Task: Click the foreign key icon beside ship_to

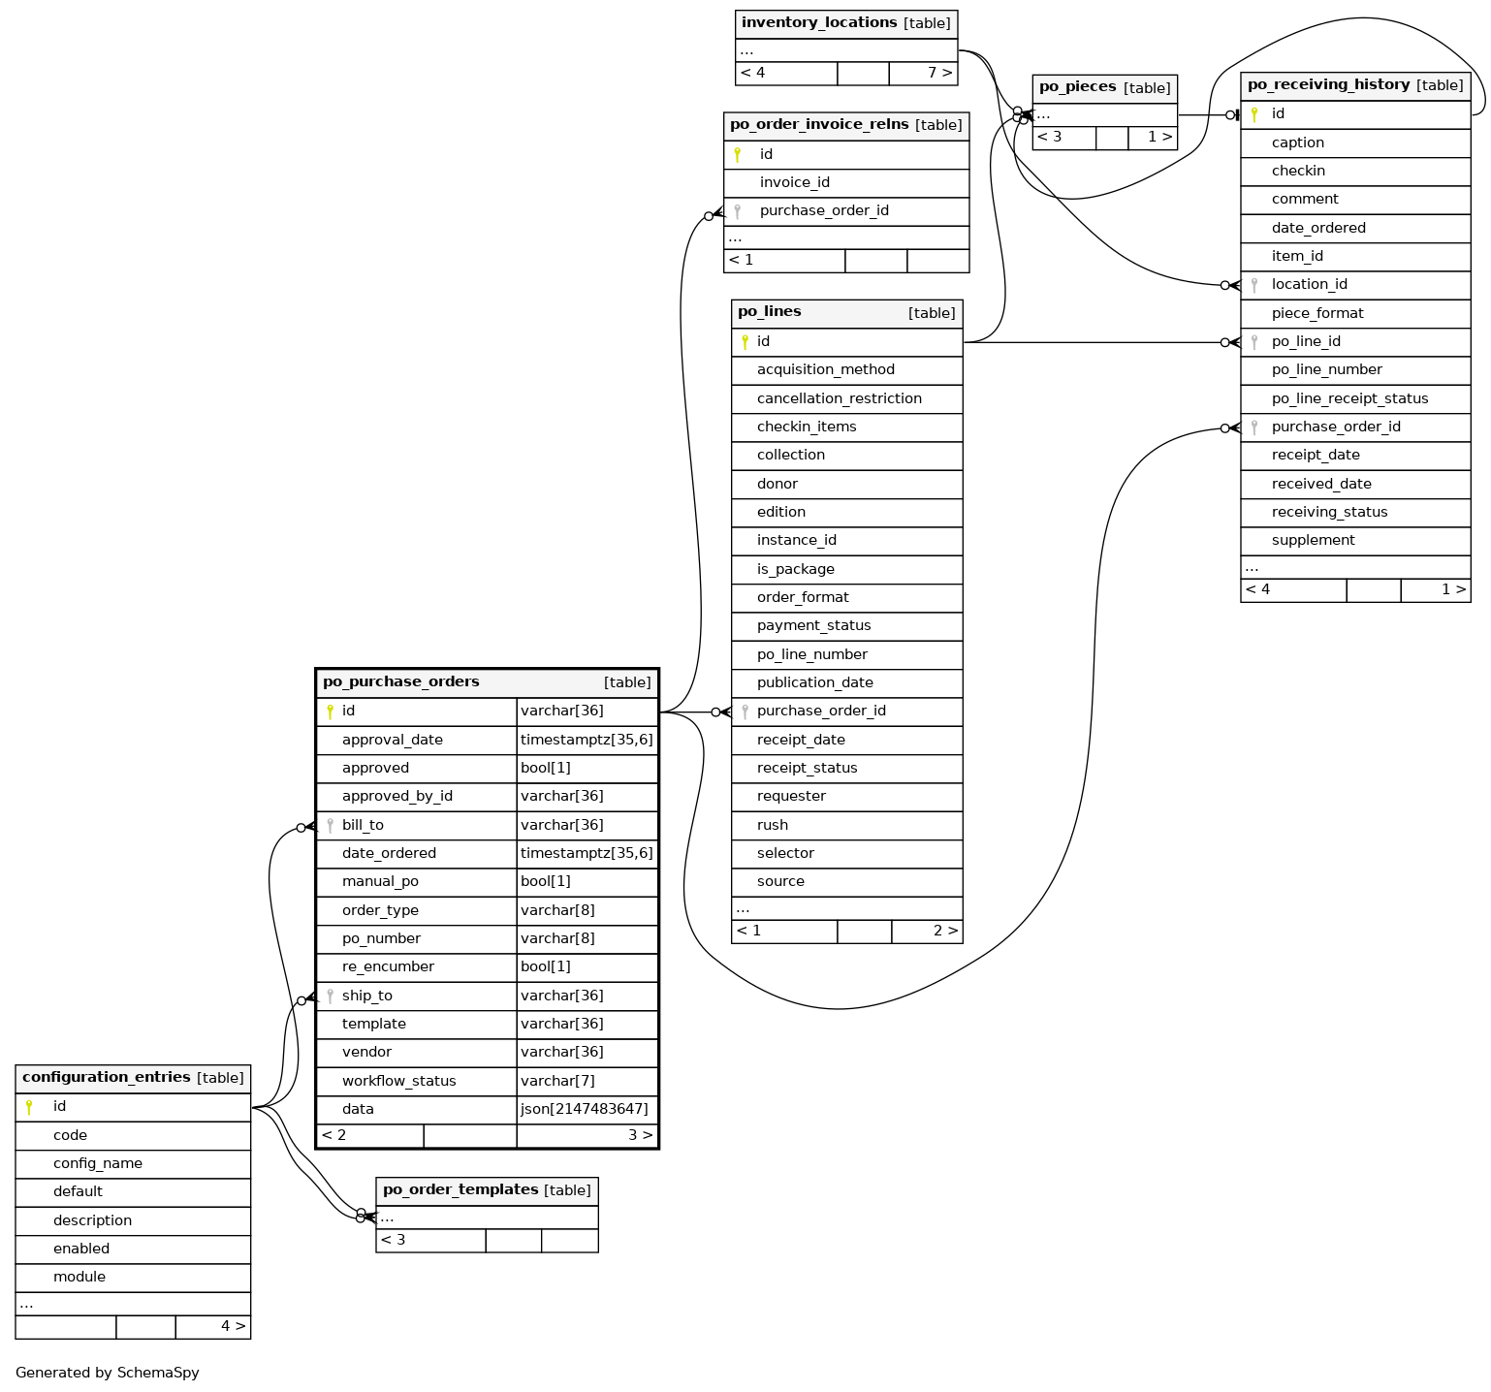Action: pyautogui.click(x=330, y=996)
